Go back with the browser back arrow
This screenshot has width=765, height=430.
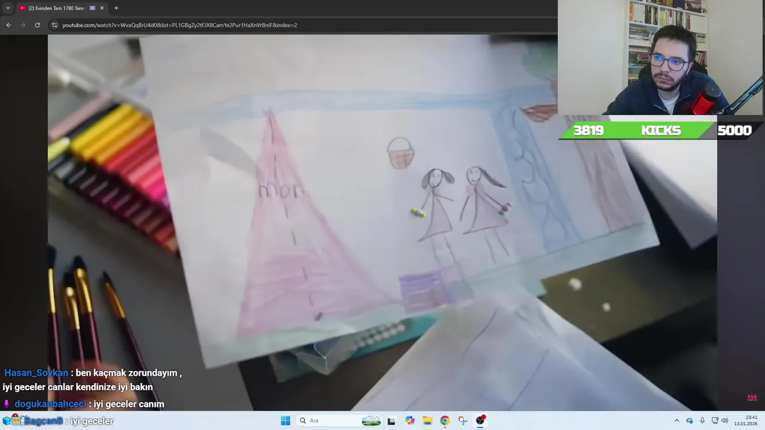[8, 25]
